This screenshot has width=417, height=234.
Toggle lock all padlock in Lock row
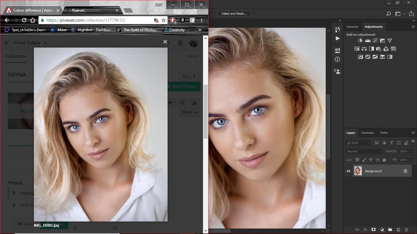pos(384,160)
